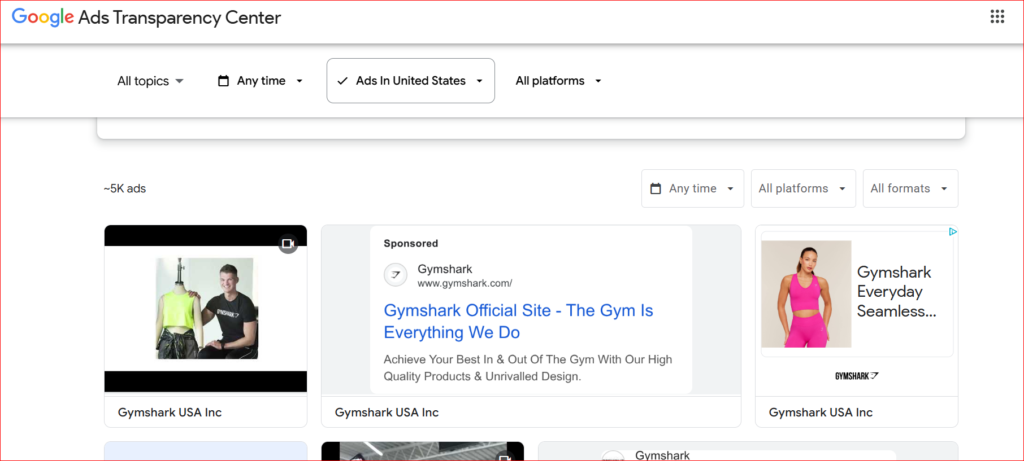Open the results Any time date filter
The width and height of the screenshot is (1024, 461).
693,188
